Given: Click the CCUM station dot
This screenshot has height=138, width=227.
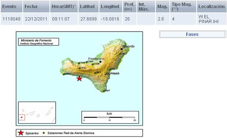Looking at the screenshot, I should 92,64.
